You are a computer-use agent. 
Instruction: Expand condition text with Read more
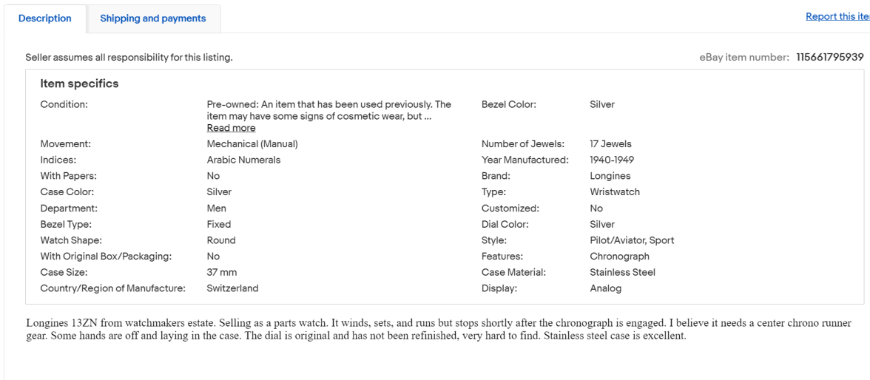(231, 128)
